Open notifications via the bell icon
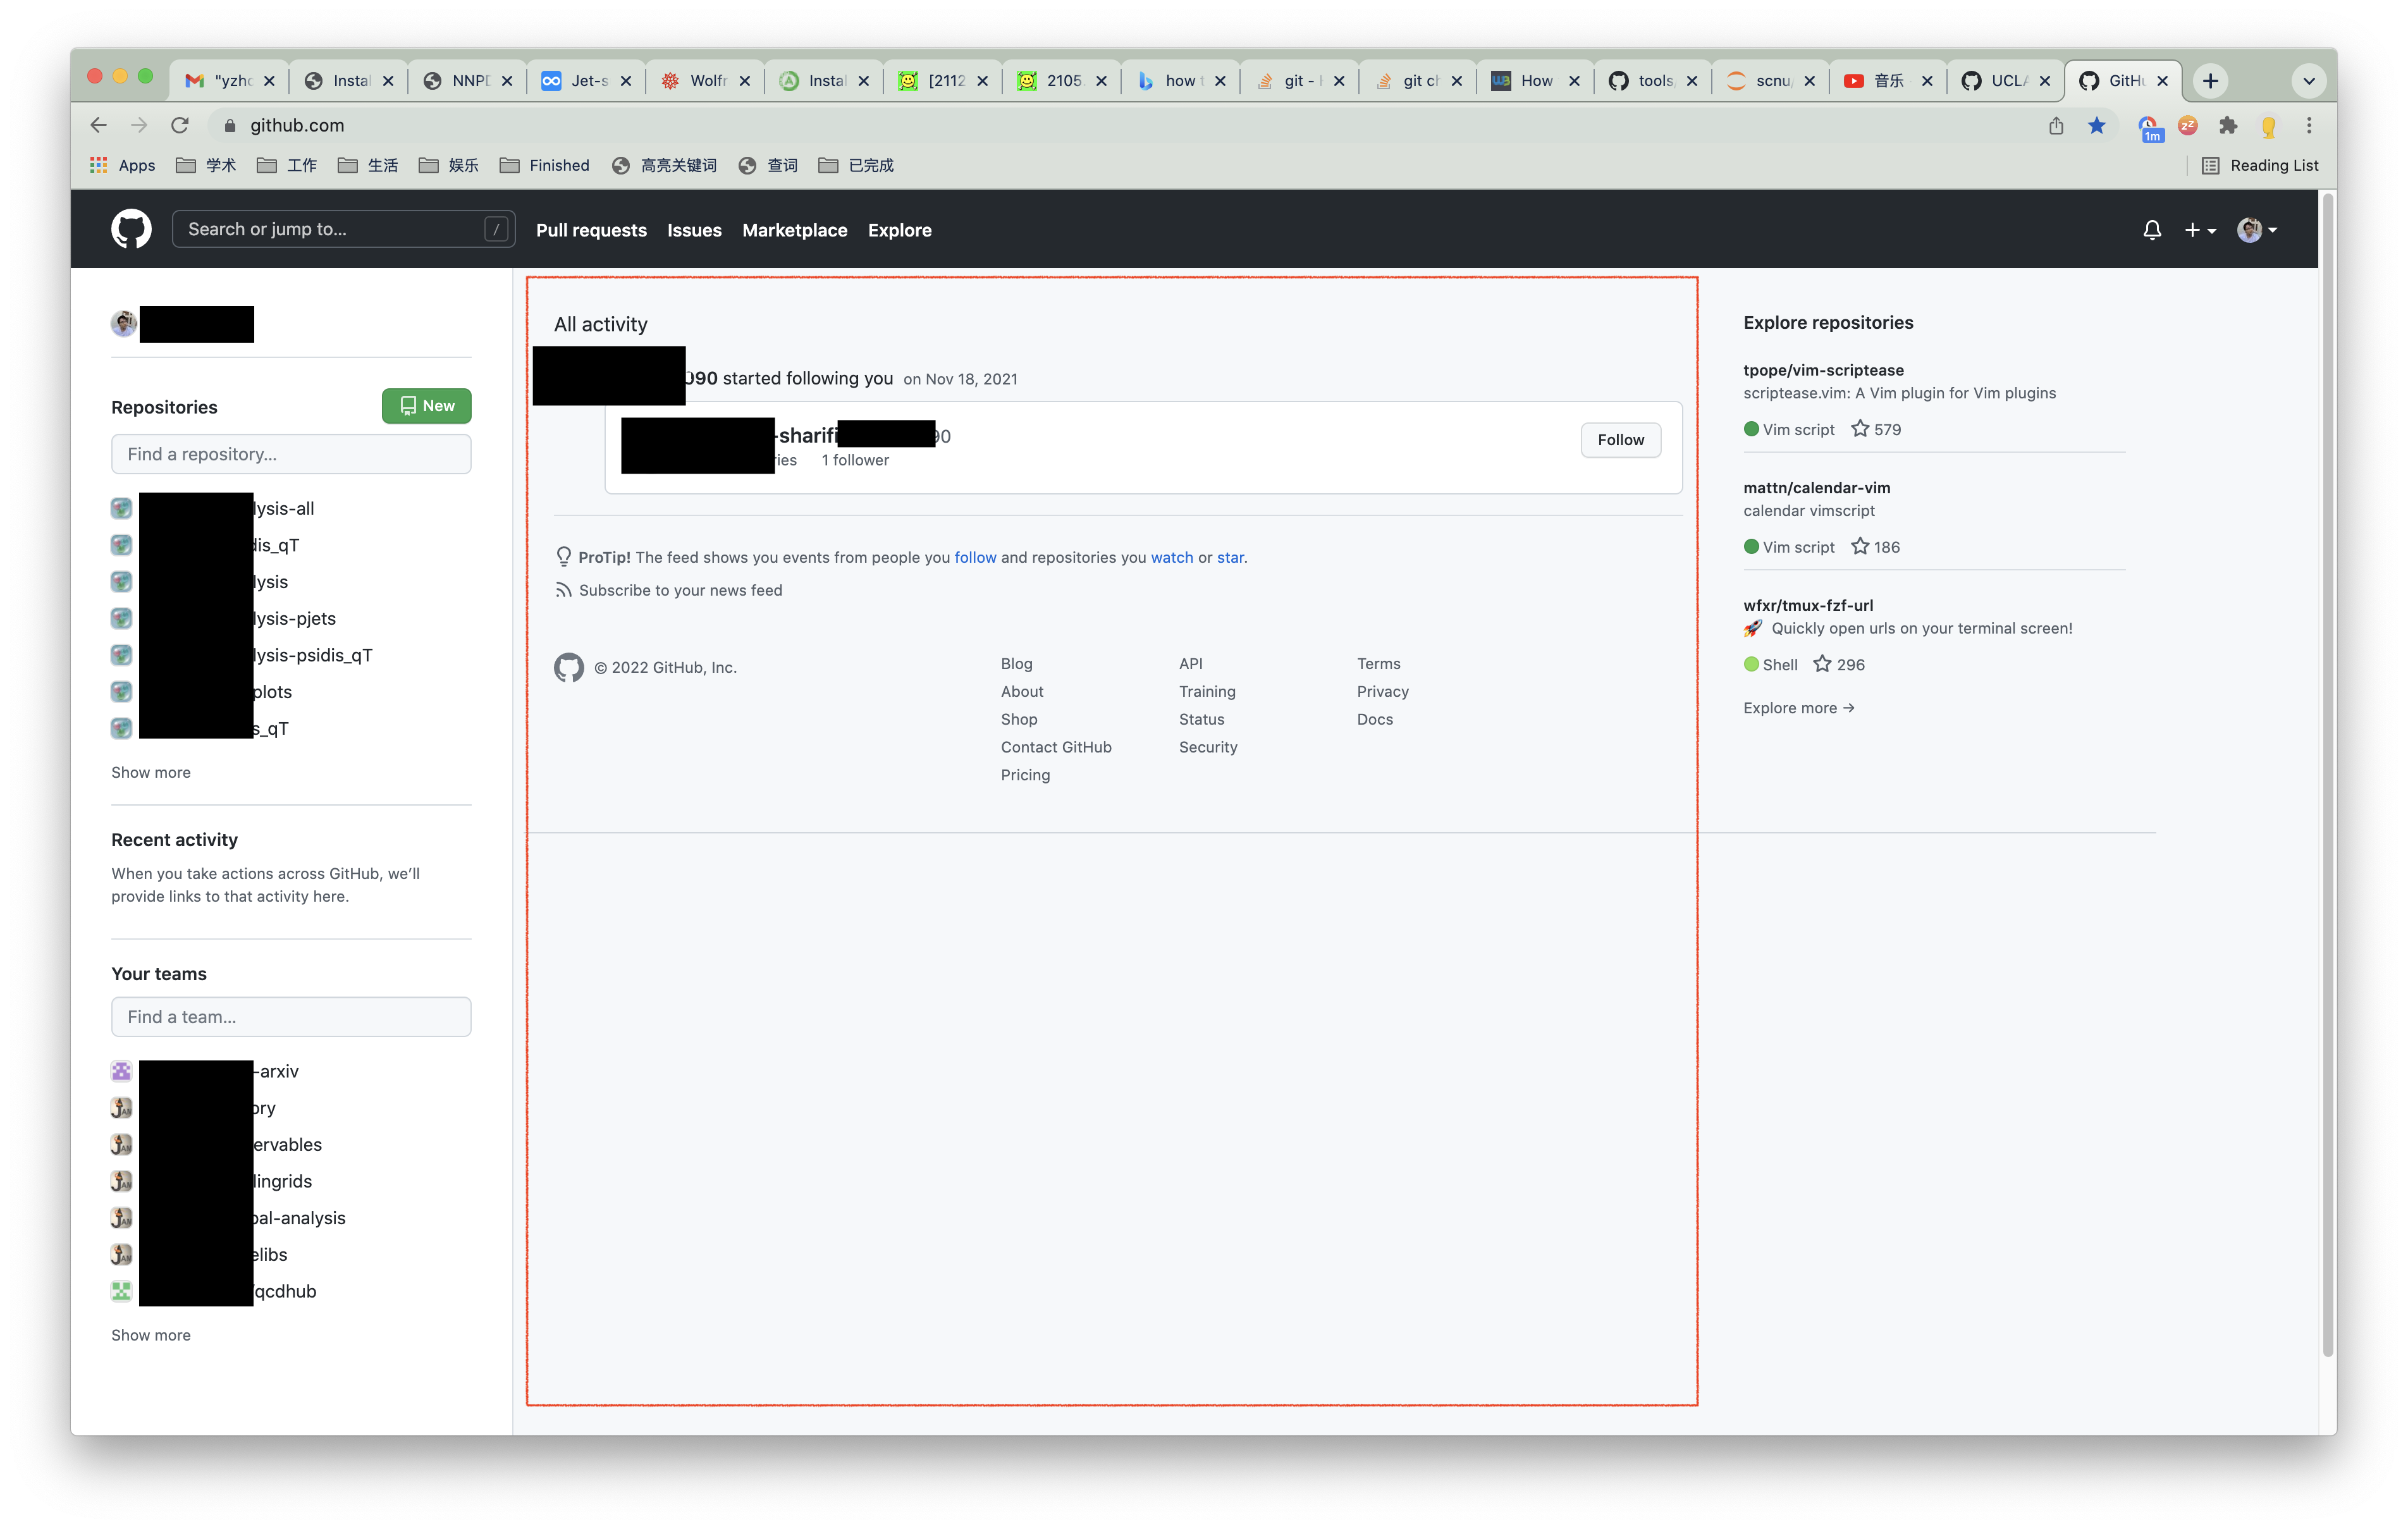This screenshot has width=2408, height=1529. (x=2152, y=229)
